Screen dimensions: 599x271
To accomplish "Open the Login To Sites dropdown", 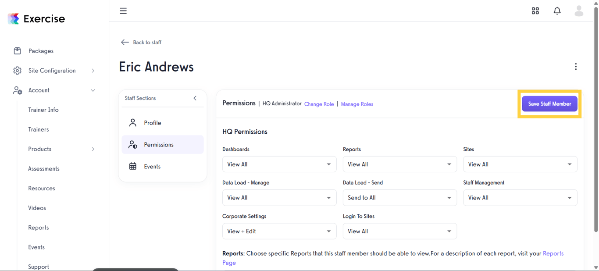I will 400,232.
